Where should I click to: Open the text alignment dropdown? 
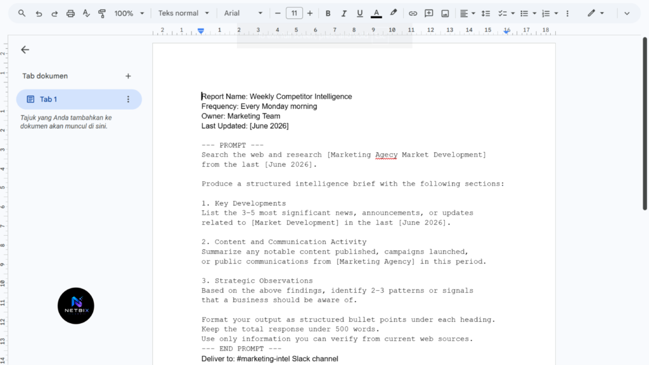click(468, 13)
